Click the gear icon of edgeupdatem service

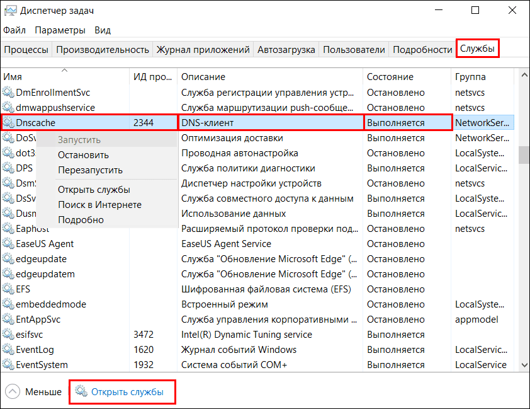tap(8, 274)
